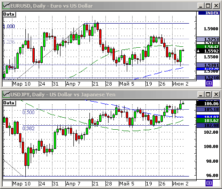The image size is (222, 189).
Task: Close the EURUSD chart window
Action: coord(216,6)
